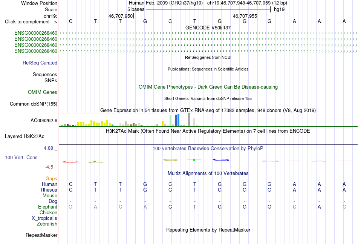This screenshot has width=358, height=244.
Task: Select the RefSeq Curated track label
Action: tap(40, 63)
